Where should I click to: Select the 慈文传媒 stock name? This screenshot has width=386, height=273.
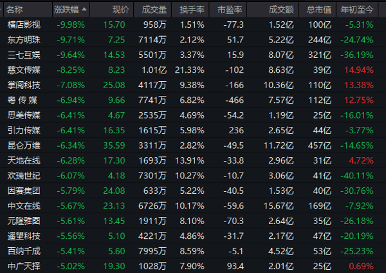pyautogui.click(x=24, y=70)
